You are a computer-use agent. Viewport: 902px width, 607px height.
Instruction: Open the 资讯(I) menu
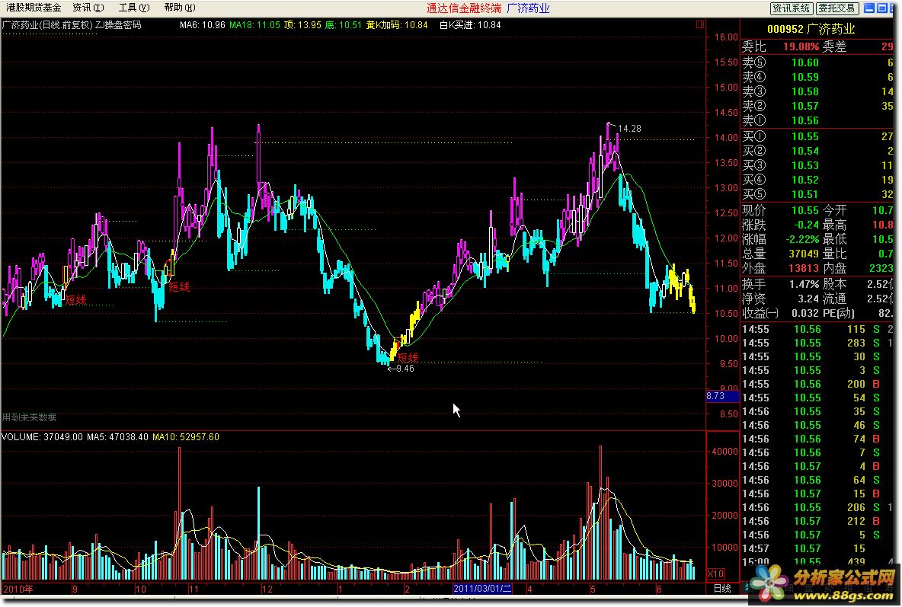[x=88, y=8]
